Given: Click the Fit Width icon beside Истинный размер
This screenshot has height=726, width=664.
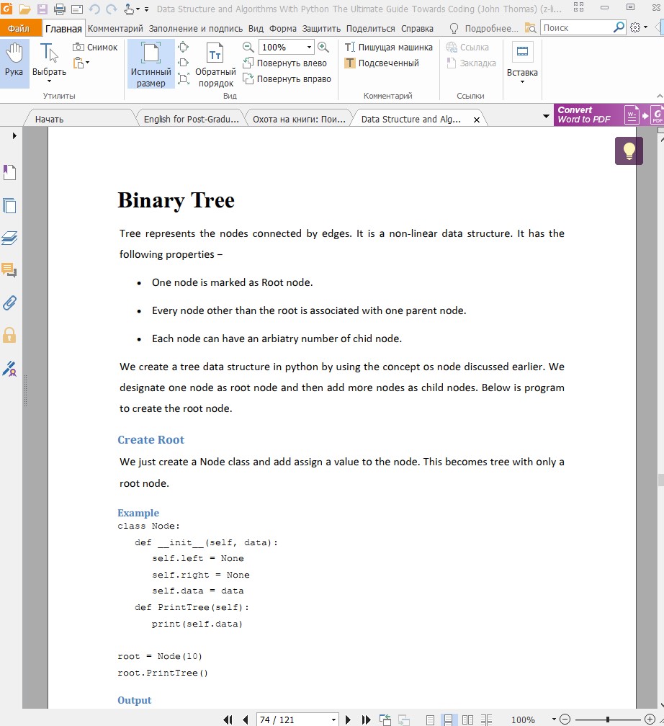Looking at the screenshot, I should coord(184,63).
